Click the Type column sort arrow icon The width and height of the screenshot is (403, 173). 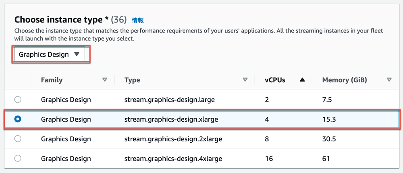(245, 80)
